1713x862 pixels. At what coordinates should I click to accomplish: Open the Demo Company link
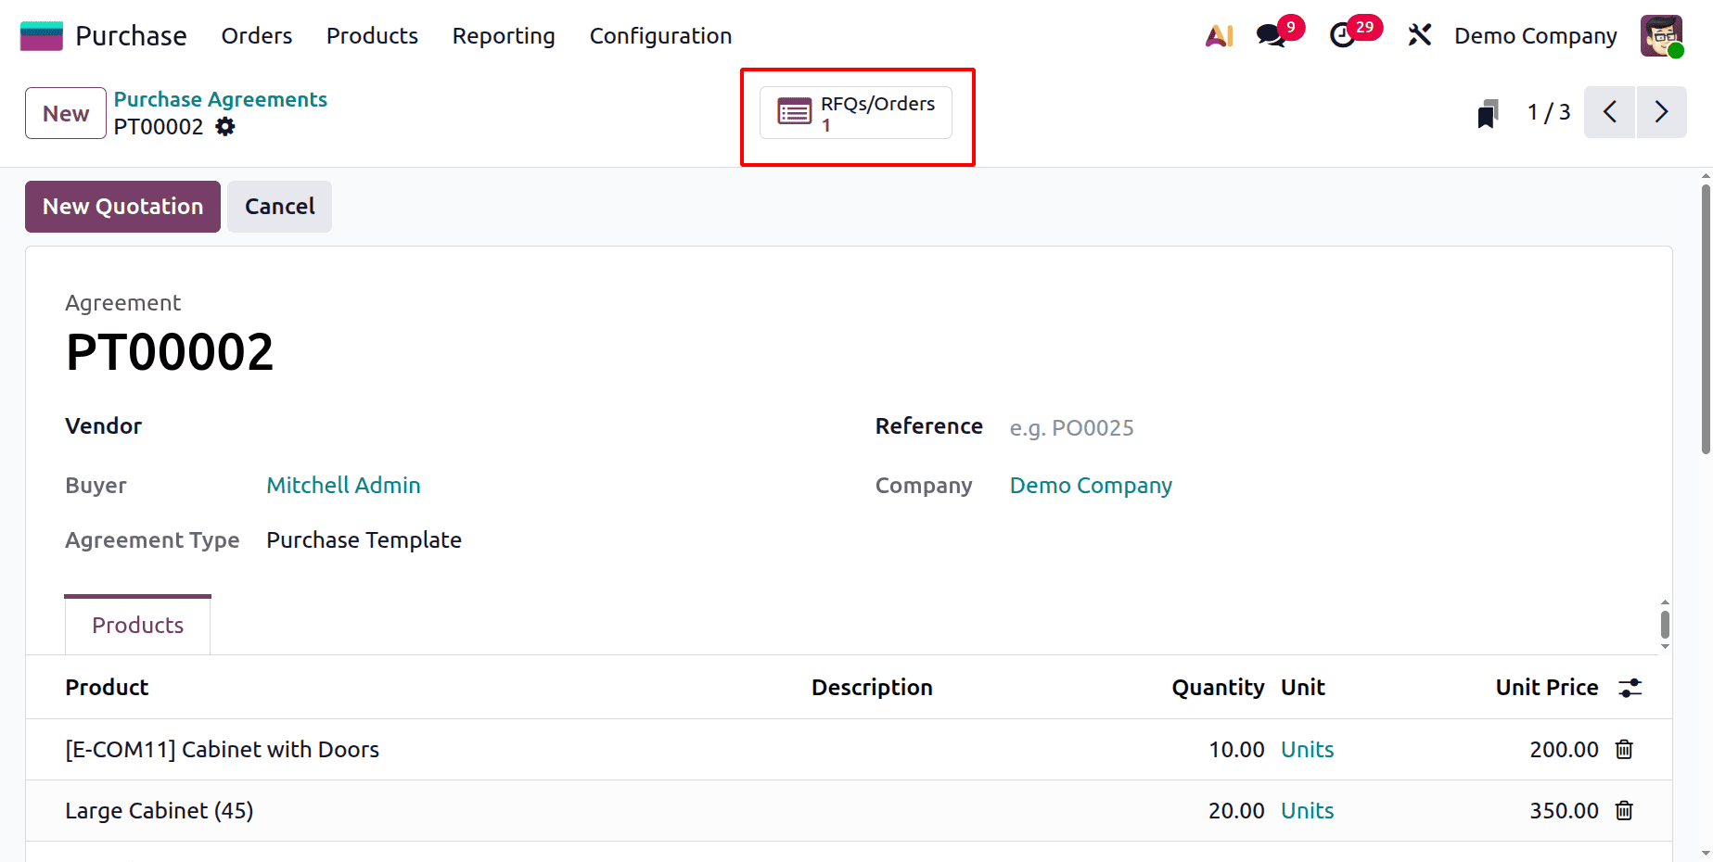[x=1091, y=485]
